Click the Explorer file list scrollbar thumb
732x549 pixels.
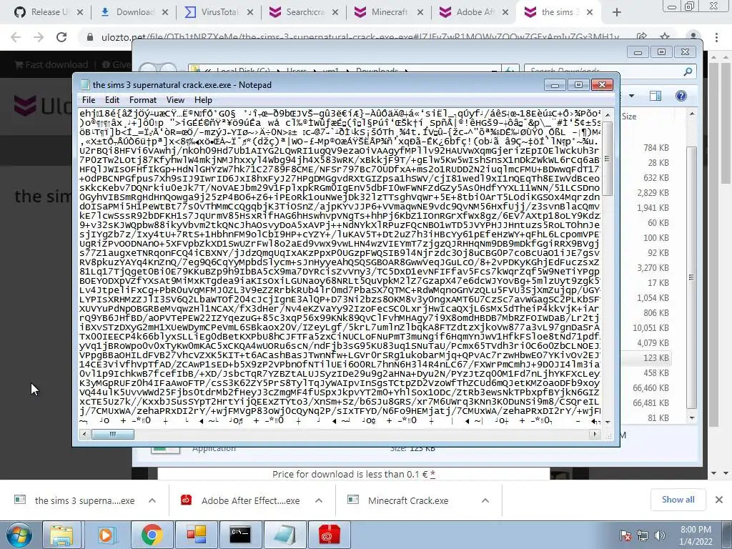(x=692, y=277)
